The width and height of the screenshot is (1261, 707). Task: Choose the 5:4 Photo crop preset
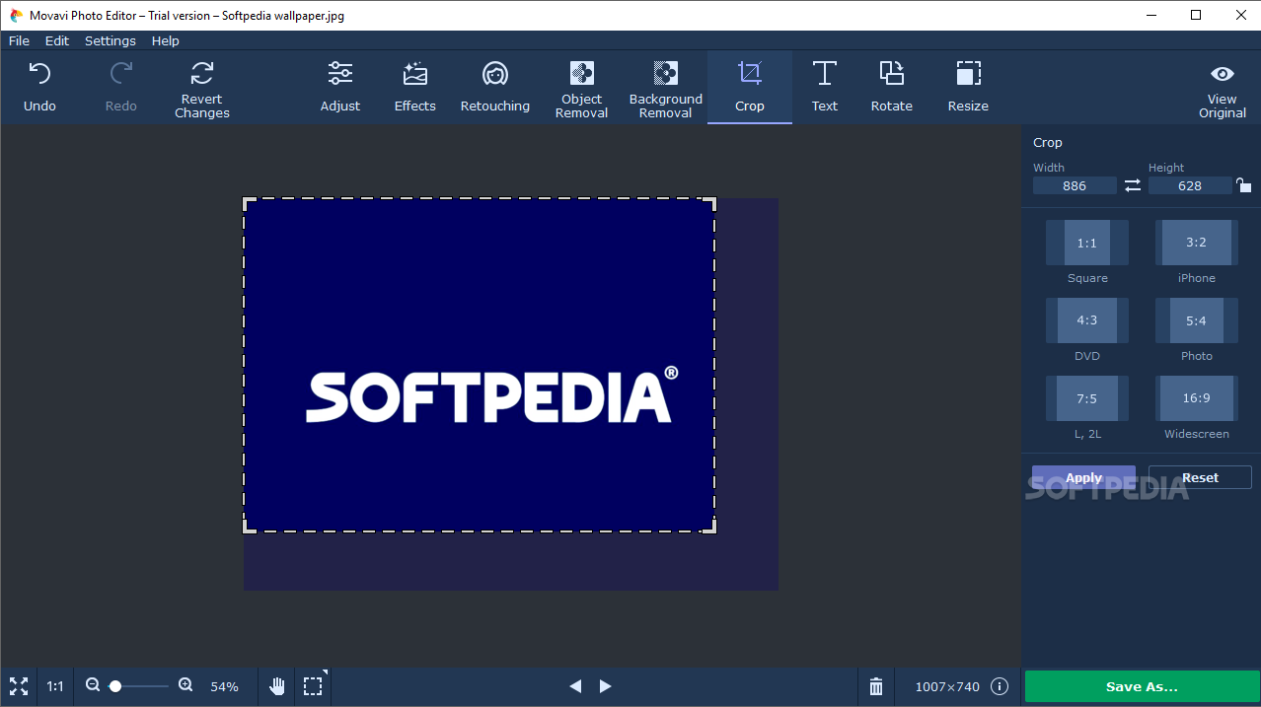pos(1197,320)
